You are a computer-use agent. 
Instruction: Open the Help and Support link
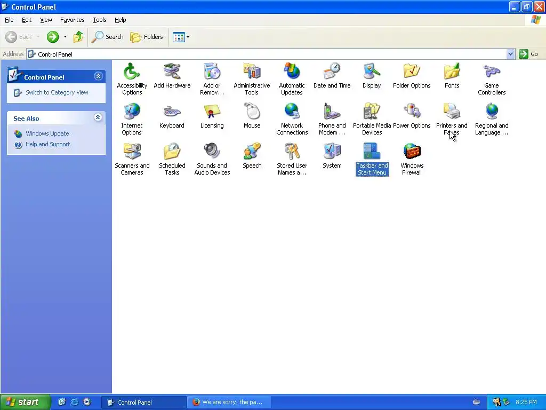(47, 144)
